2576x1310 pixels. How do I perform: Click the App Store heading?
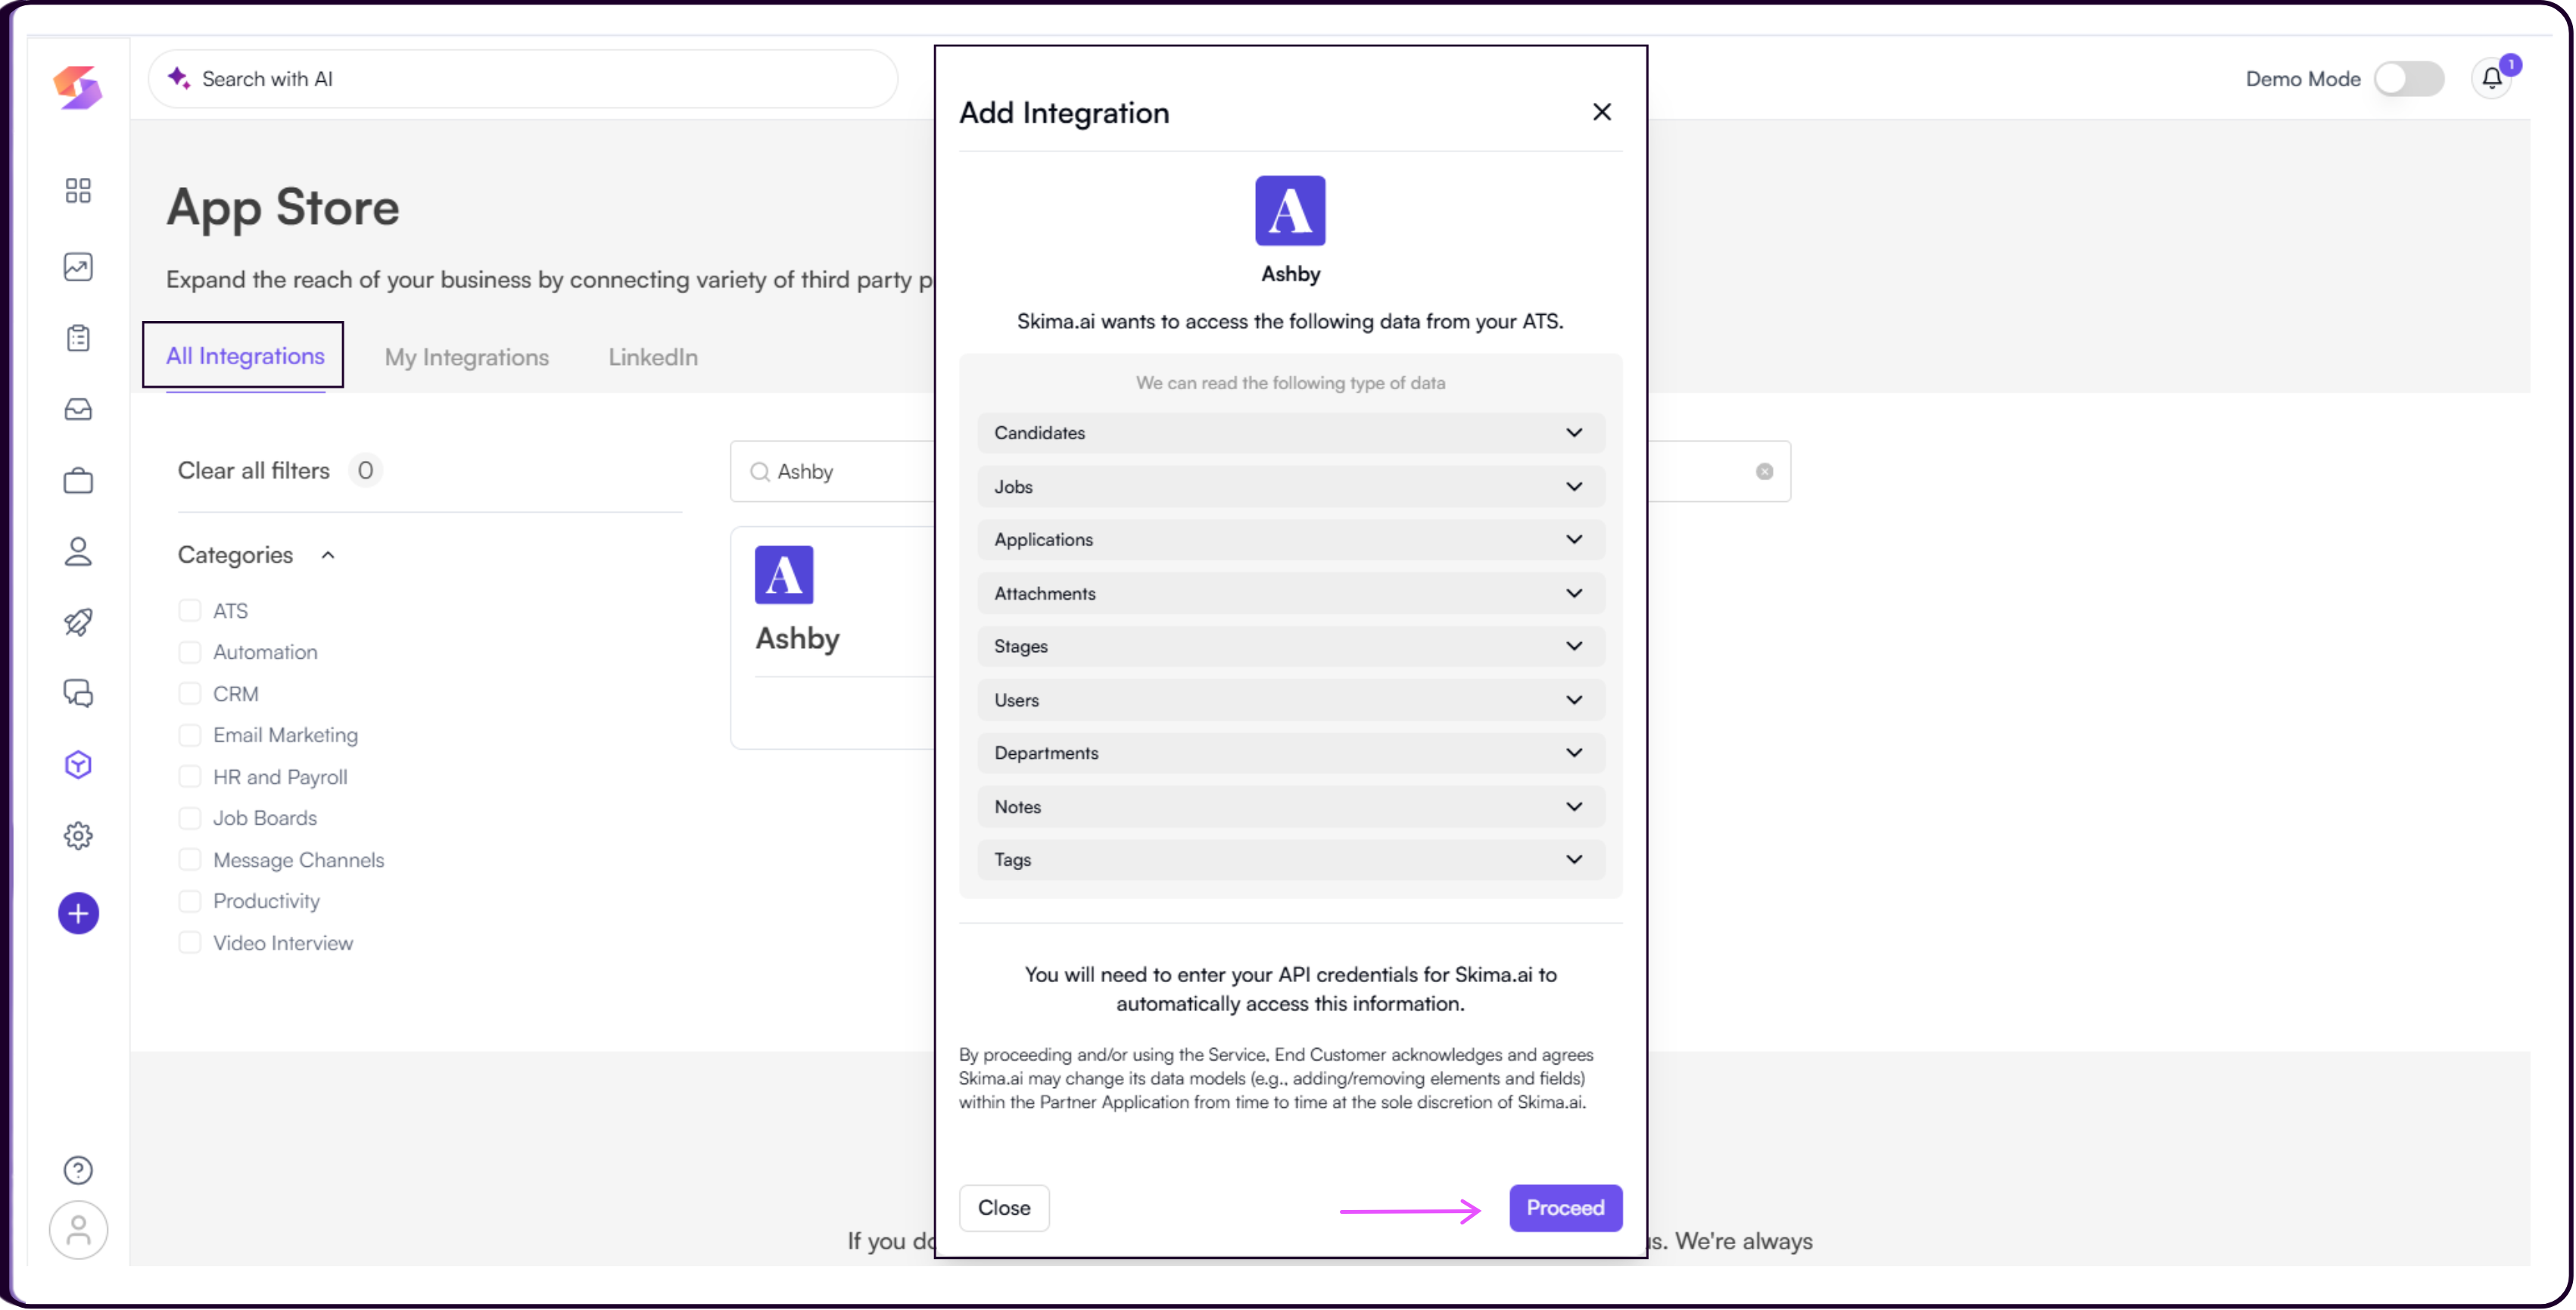click(x=283, y=207)
